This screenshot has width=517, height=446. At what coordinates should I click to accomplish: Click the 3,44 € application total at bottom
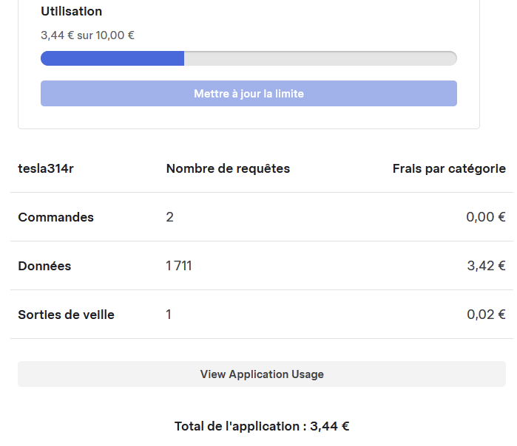[330, 426]
